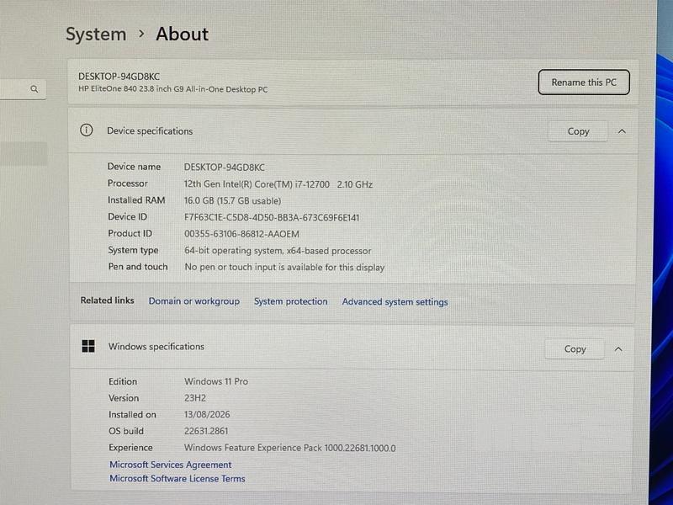
Task: Click the processor value i7-12700 2.10 GHz
Action: pos(278,184)
